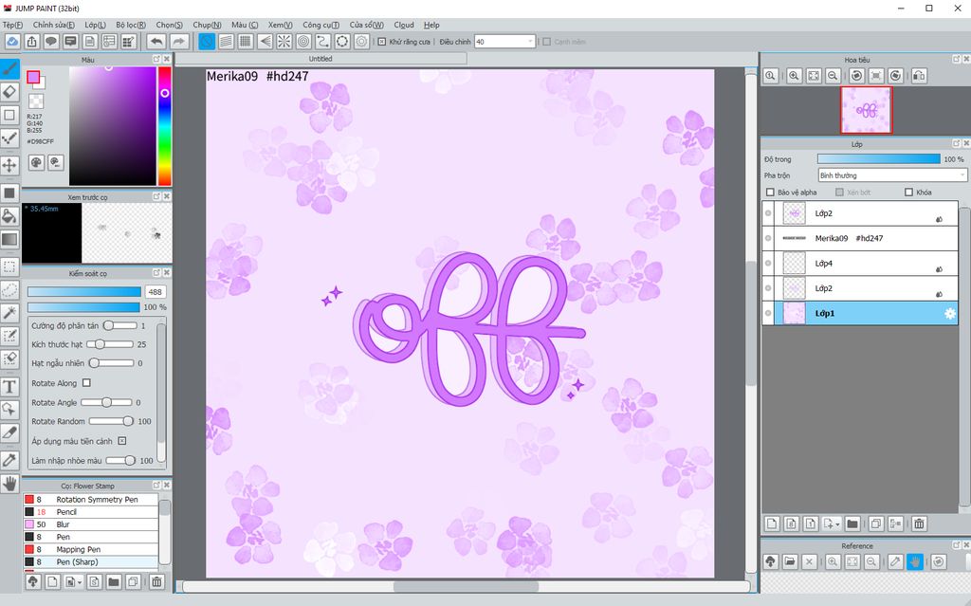
Task: Select the Lasso selection tool
Action: pos(9,289)
